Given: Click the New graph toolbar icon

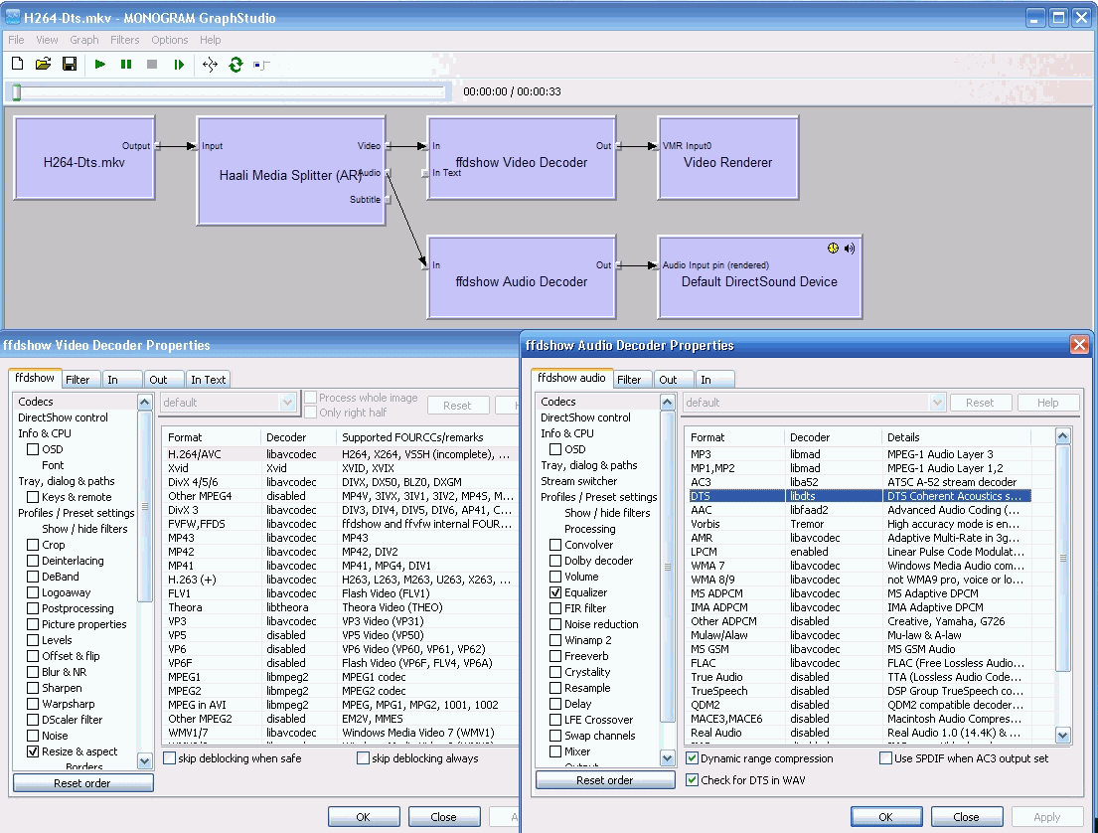Looking at the screenshot, I should tap(18, 65).
